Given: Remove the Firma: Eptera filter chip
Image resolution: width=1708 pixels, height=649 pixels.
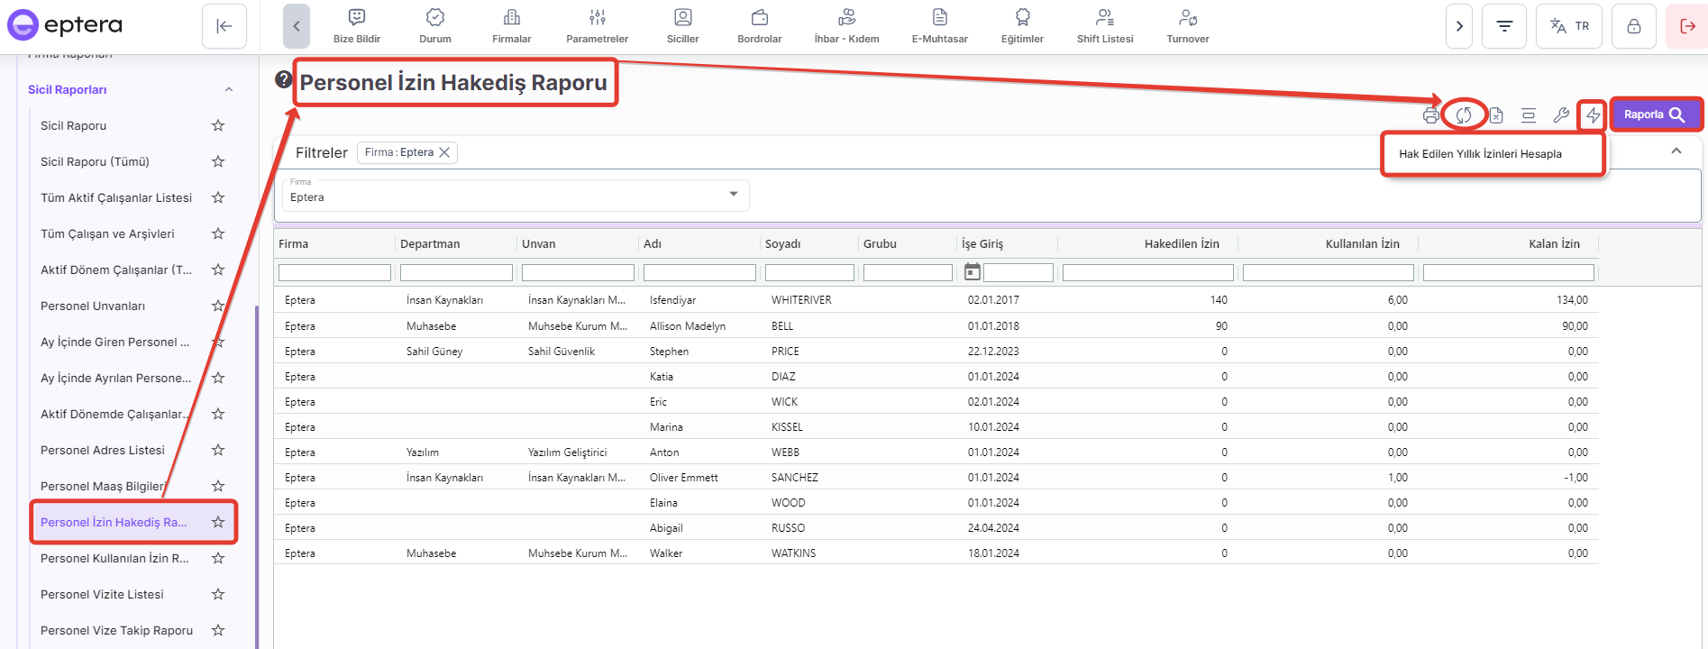Looking at the screenshot, I should click(444, 153).
